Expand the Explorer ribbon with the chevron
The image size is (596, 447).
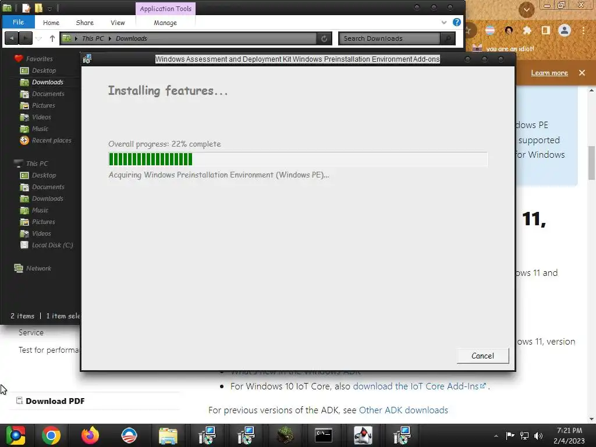[444, 23]
